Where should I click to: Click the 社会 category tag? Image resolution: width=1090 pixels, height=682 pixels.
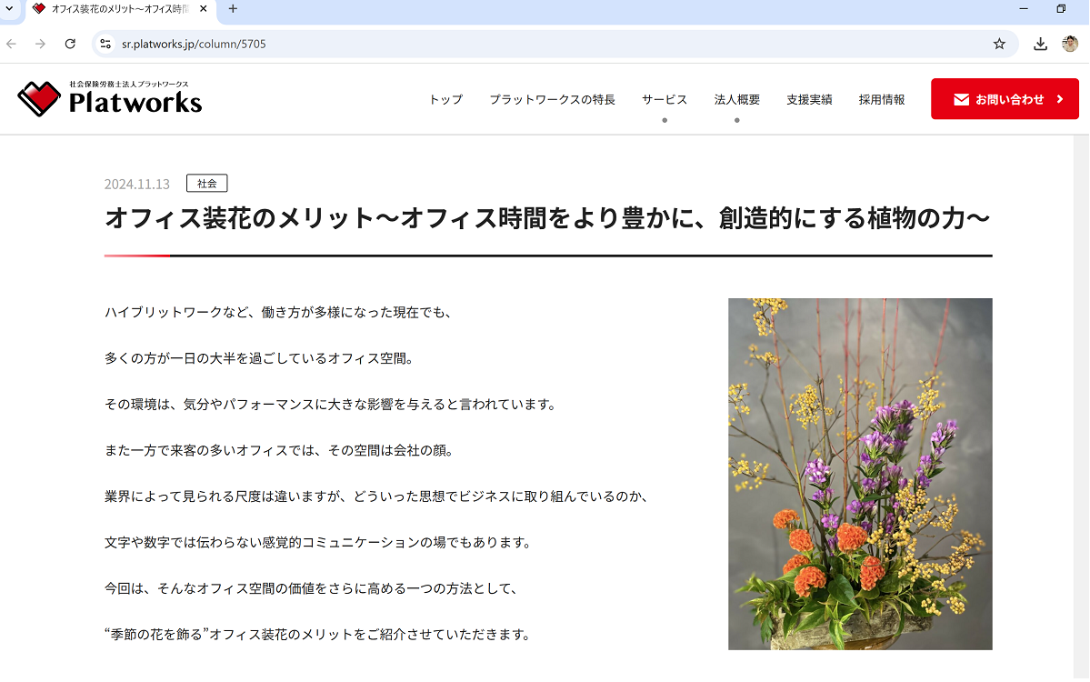click(x=207, y=184)
